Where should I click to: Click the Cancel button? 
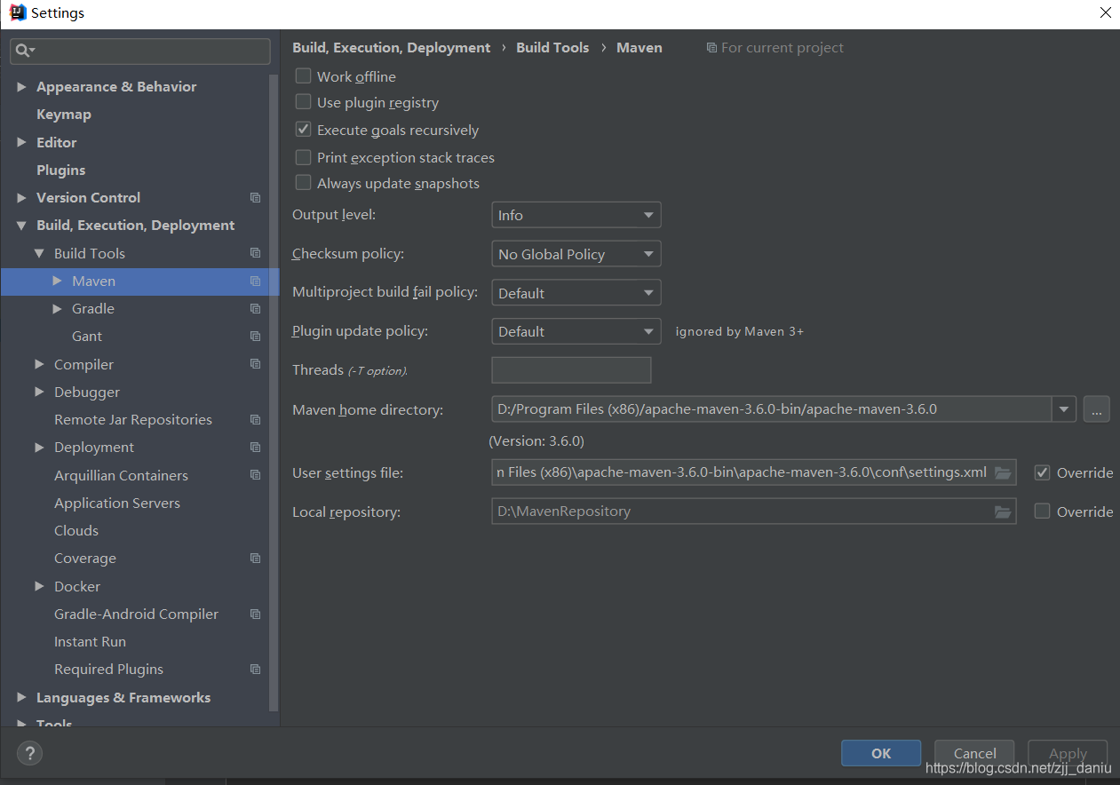[x=974, y=753]
